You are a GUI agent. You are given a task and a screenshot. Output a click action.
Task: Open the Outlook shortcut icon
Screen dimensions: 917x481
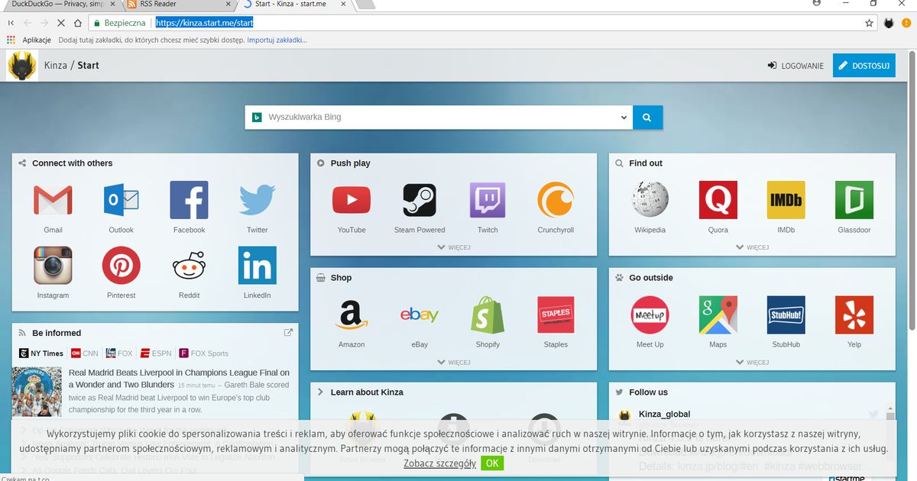[121, 200]
